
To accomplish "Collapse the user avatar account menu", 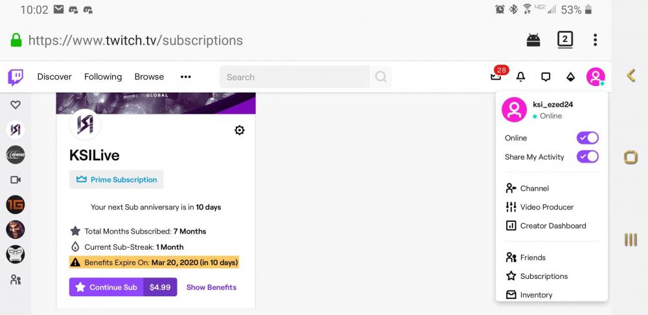I will (595, 77).
